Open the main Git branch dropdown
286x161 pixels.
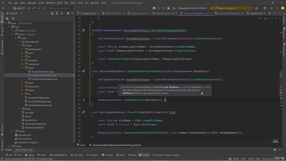pos(19,8)
